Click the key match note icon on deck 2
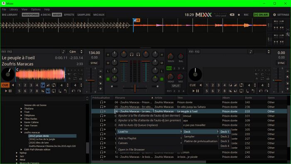Image resolution: width=291 pixels, height=164 pixels. pyautogui.click(x=251, y=52)
